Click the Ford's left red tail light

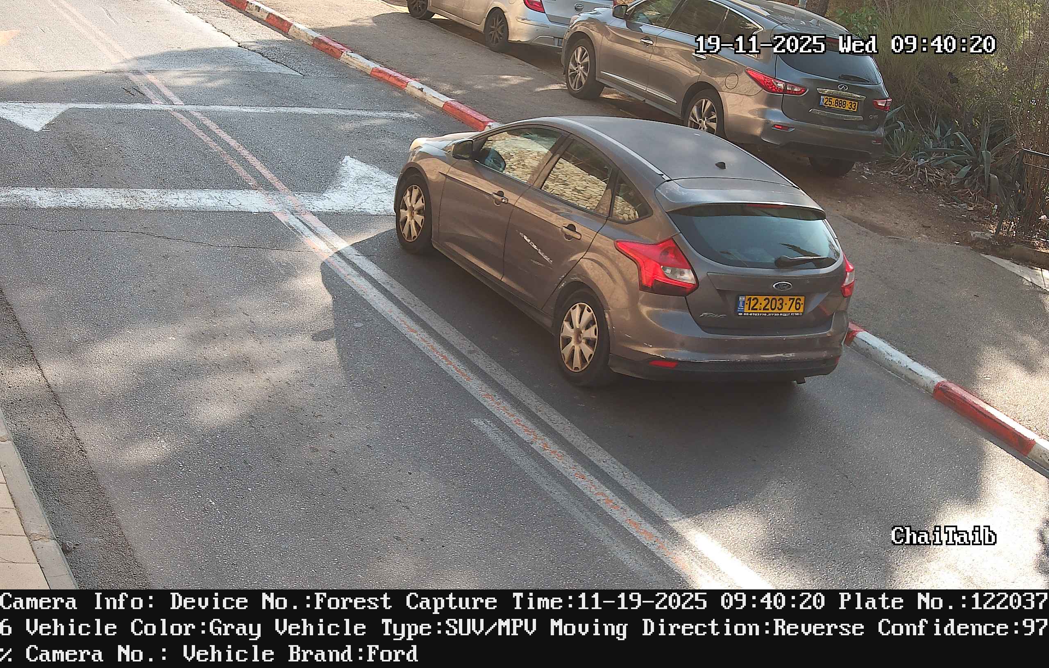(658, 266)
